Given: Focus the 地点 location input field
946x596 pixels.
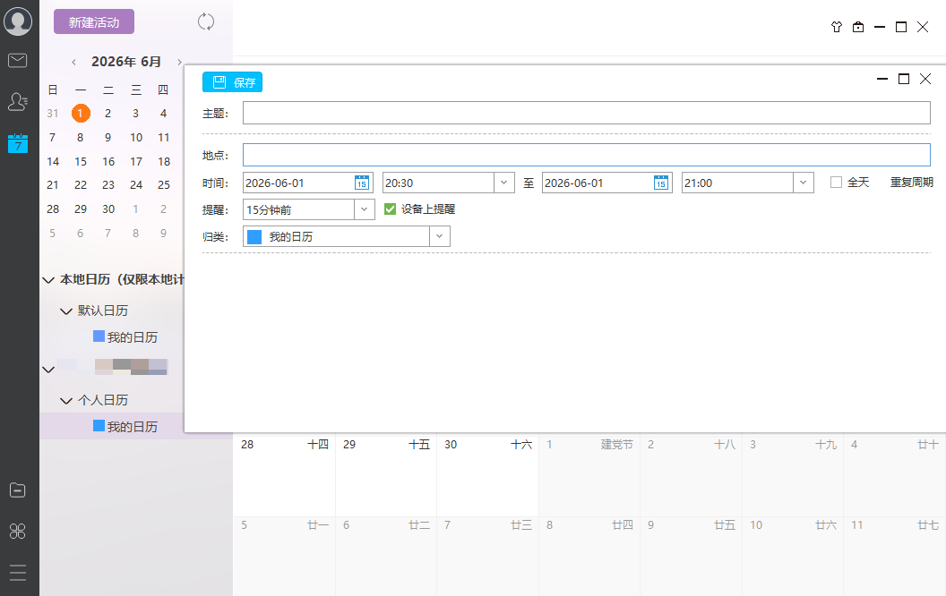Looking at the screenshot, I should (x=587, y=155).
